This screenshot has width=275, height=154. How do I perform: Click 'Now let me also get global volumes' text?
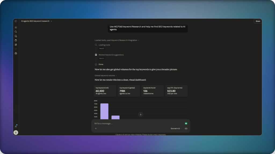coord(136,70)
